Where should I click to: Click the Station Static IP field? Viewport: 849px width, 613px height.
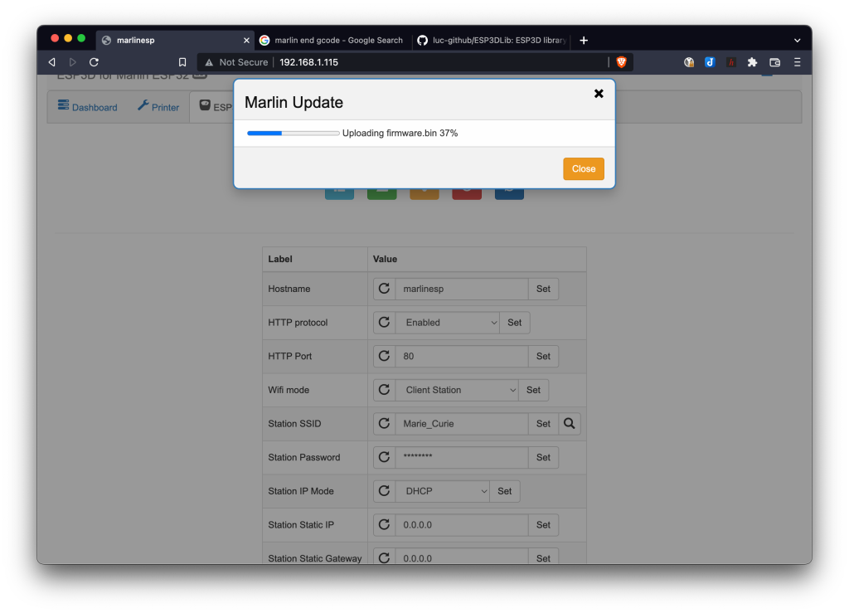click(462, 525)
